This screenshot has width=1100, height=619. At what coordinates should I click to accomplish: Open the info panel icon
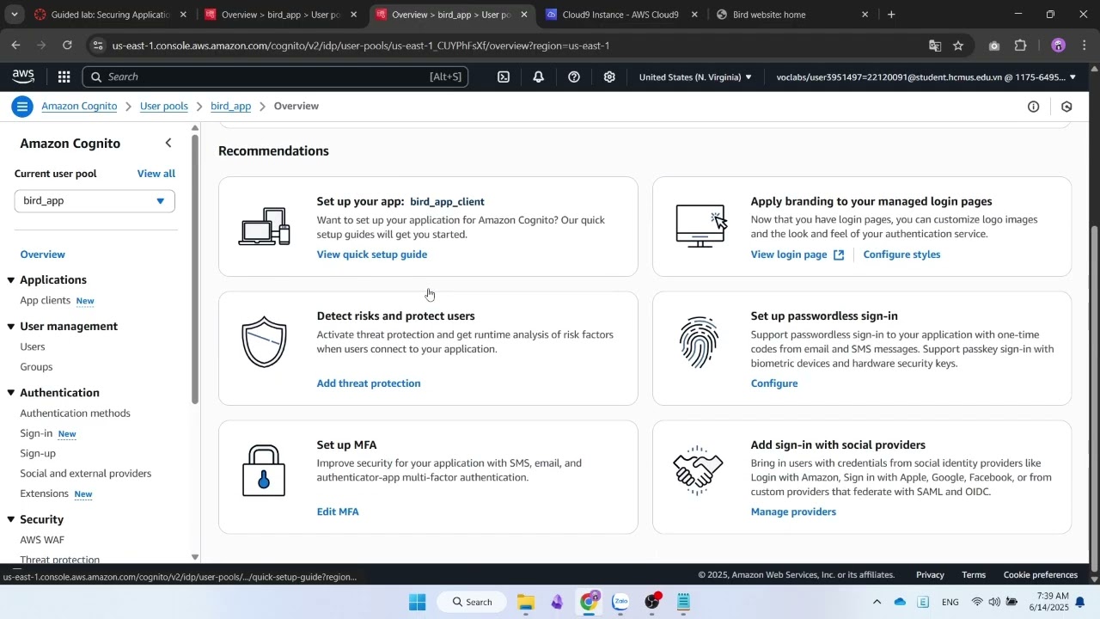coord(1034,107)
